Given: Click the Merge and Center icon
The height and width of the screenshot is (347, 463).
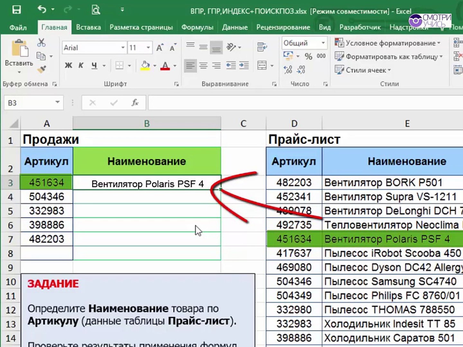Looking at the screenshot, I should point(262,66).
